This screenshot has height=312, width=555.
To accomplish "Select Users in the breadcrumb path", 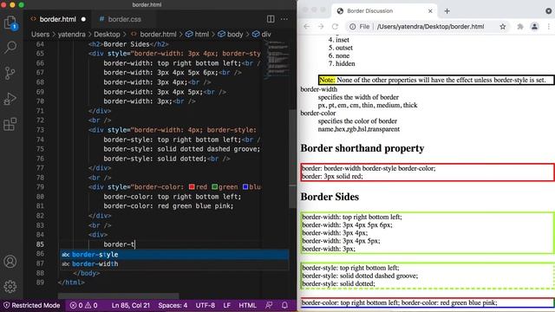I will 41,35.
